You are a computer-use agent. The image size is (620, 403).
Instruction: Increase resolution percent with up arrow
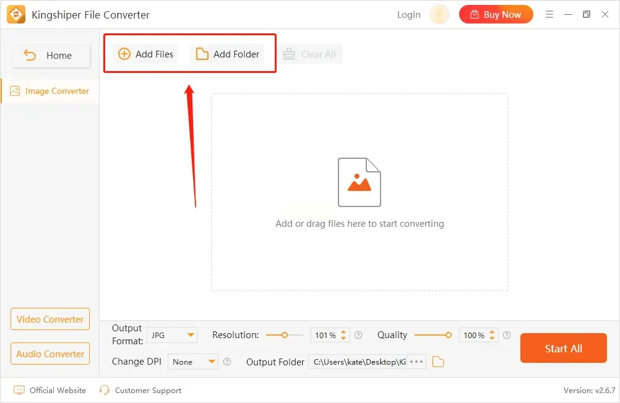(x=343, y=333)
